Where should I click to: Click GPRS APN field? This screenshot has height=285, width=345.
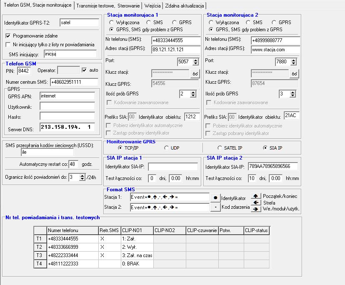[67, 96]
